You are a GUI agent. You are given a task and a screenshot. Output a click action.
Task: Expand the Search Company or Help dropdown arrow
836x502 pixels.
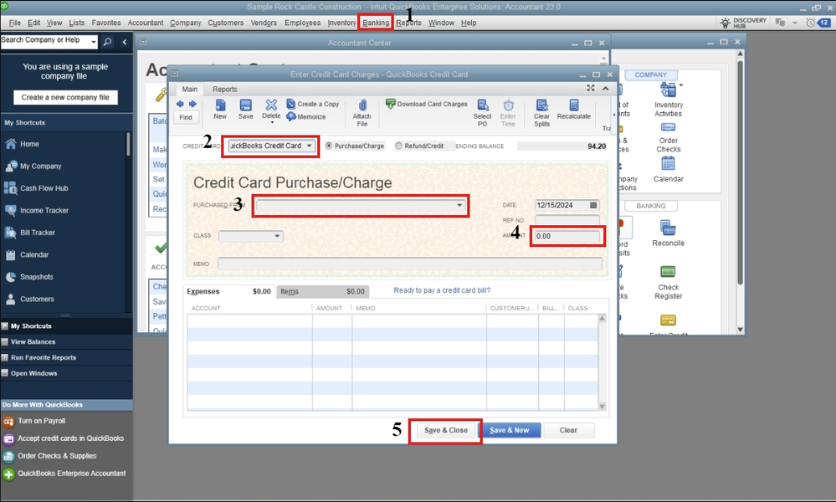coord(93,42)
